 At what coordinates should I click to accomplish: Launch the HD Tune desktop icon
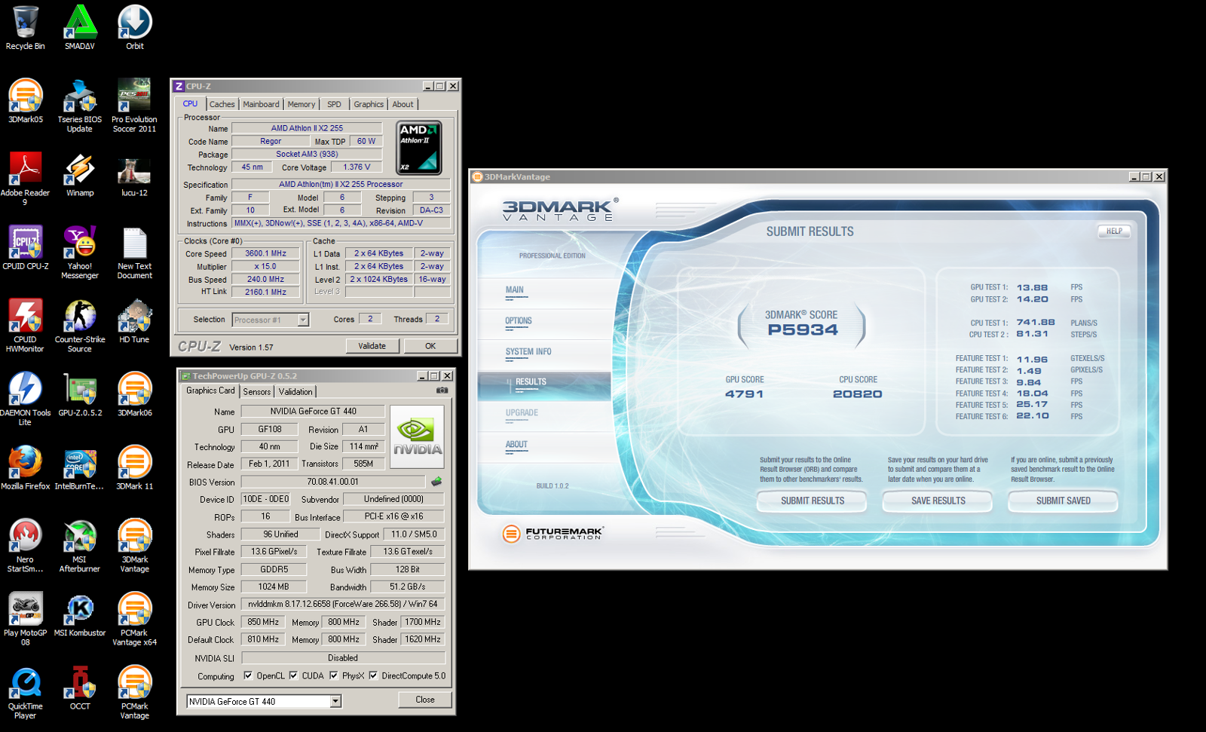134,320
